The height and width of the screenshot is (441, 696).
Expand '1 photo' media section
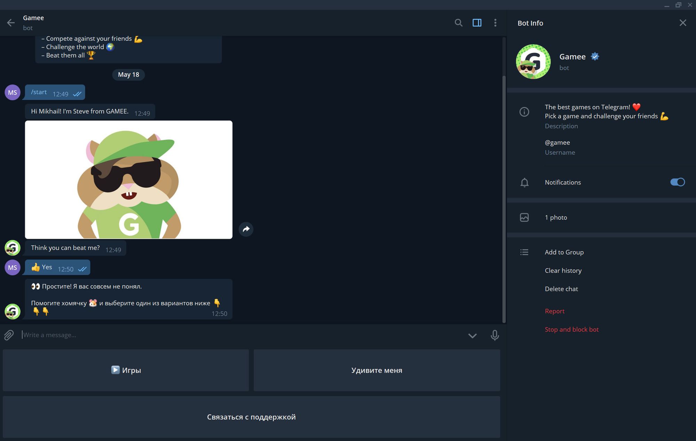(556, 217)
